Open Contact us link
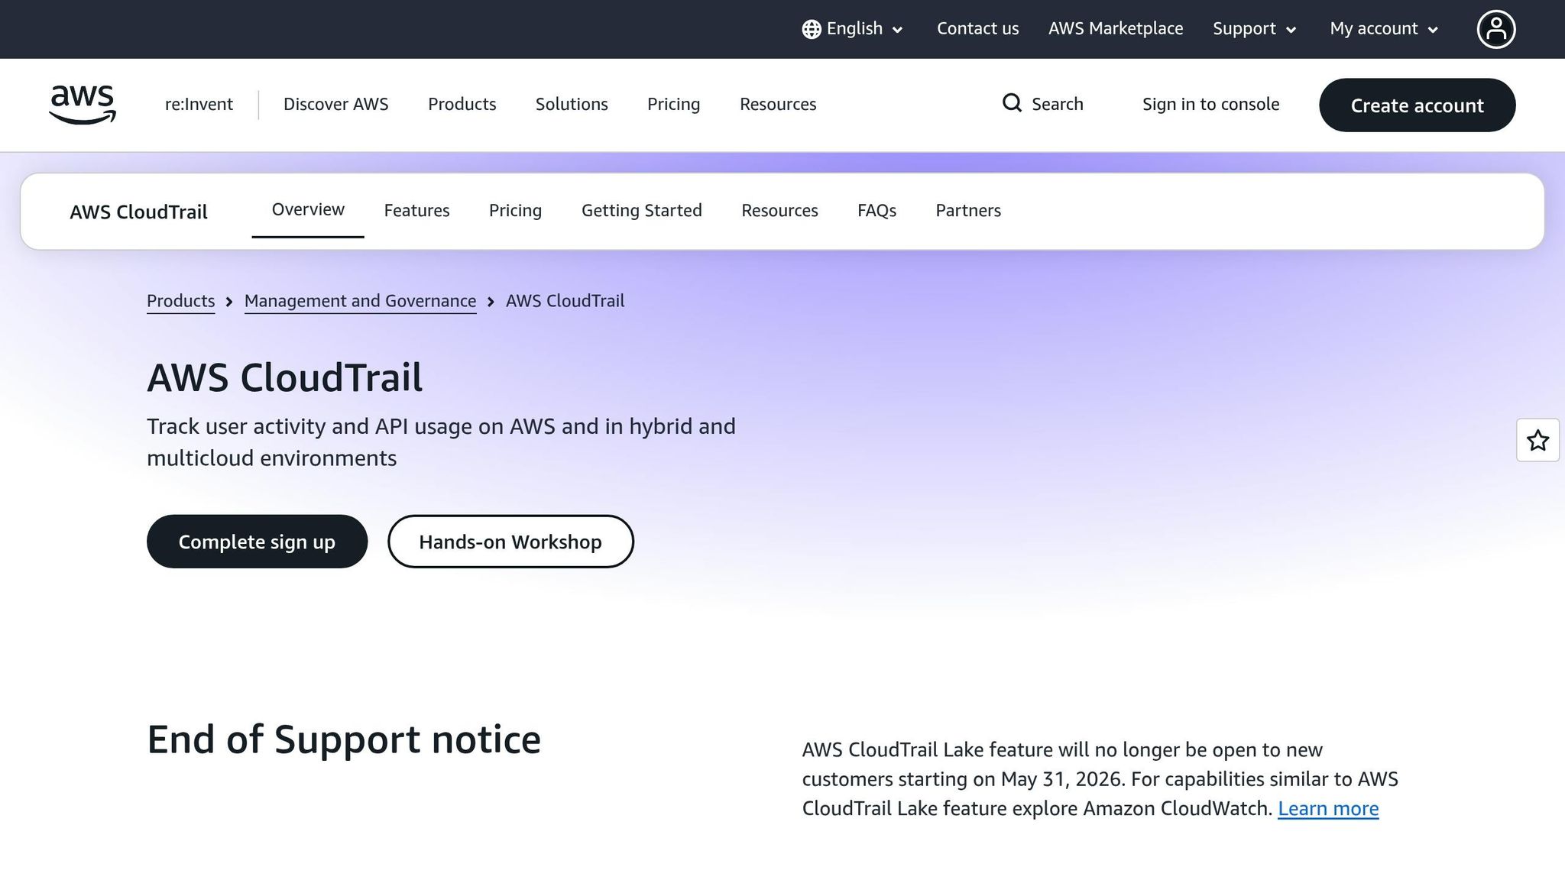This screenshot has height=880, width=1565. (x=977, y=29)
